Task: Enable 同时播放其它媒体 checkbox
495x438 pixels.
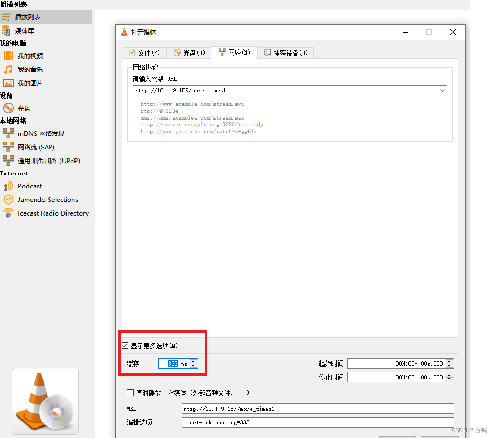Action: click(130, 392)
